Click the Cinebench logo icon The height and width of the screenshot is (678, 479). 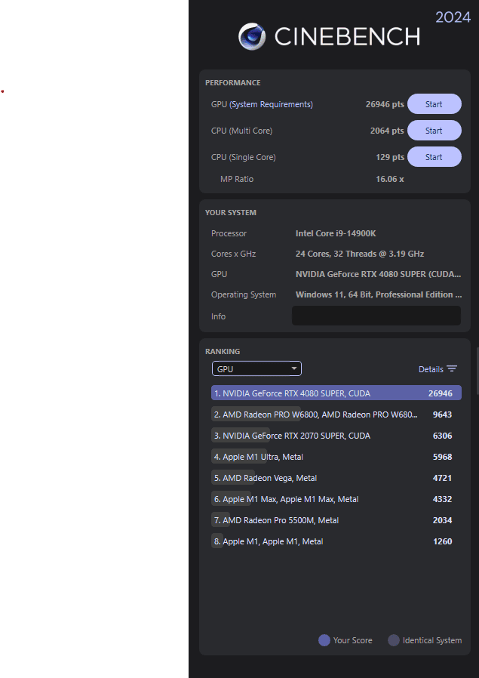pyautogui.click(x=252, y=37)
